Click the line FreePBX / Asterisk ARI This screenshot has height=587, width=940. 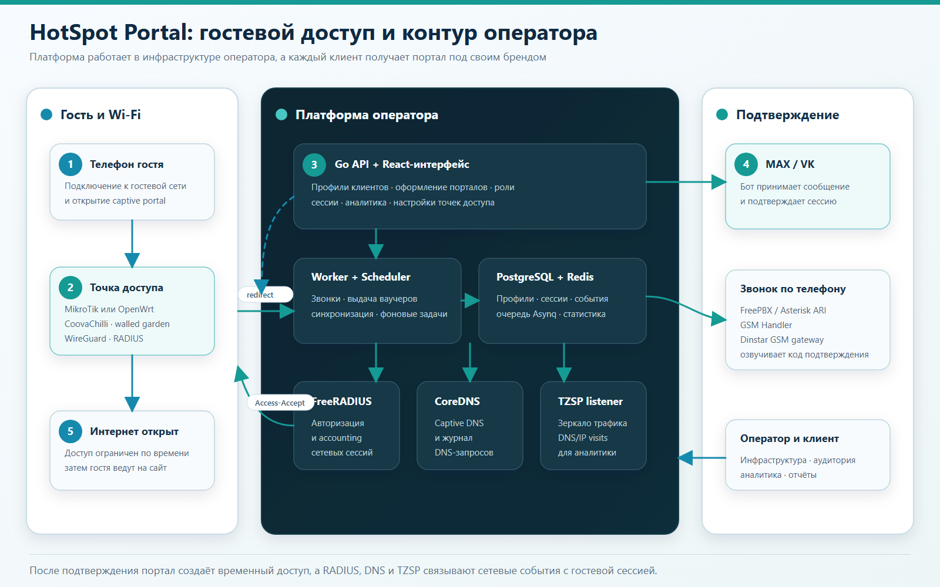[x=783, y=311]
